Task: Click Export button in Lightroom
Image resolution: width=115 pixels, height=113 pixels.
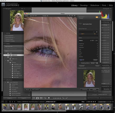Action: tap(24, 98)
